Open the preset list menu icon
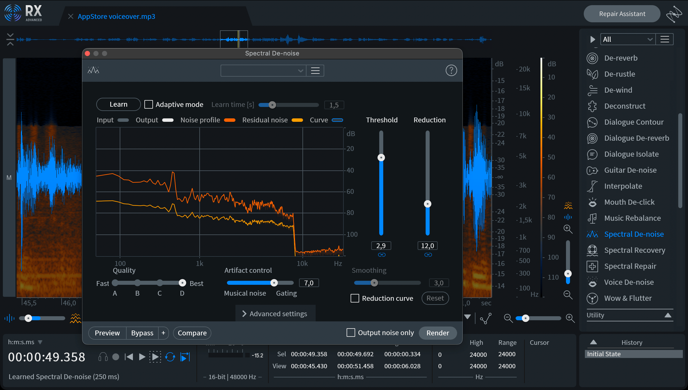 point(315,71)
